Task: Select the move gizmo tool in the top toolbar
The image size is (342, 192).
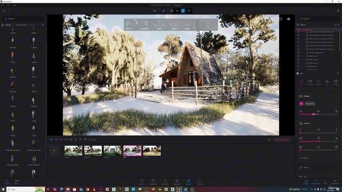Action: pos(177,11)
